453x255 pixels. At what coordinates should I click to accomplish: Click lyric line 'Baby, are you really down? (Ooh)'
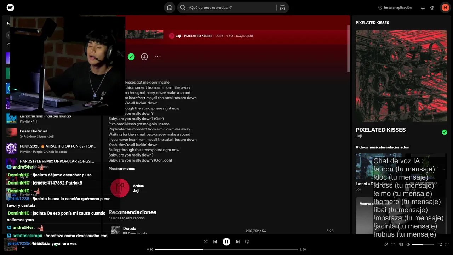(136, 119)
